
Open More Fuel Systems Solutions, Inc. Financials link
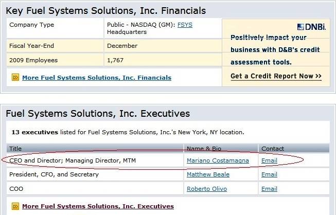click(97, 78)
